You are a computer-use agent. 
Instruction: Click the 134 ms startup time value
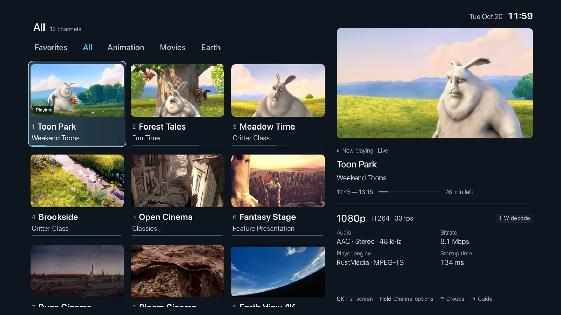[452, 262]
